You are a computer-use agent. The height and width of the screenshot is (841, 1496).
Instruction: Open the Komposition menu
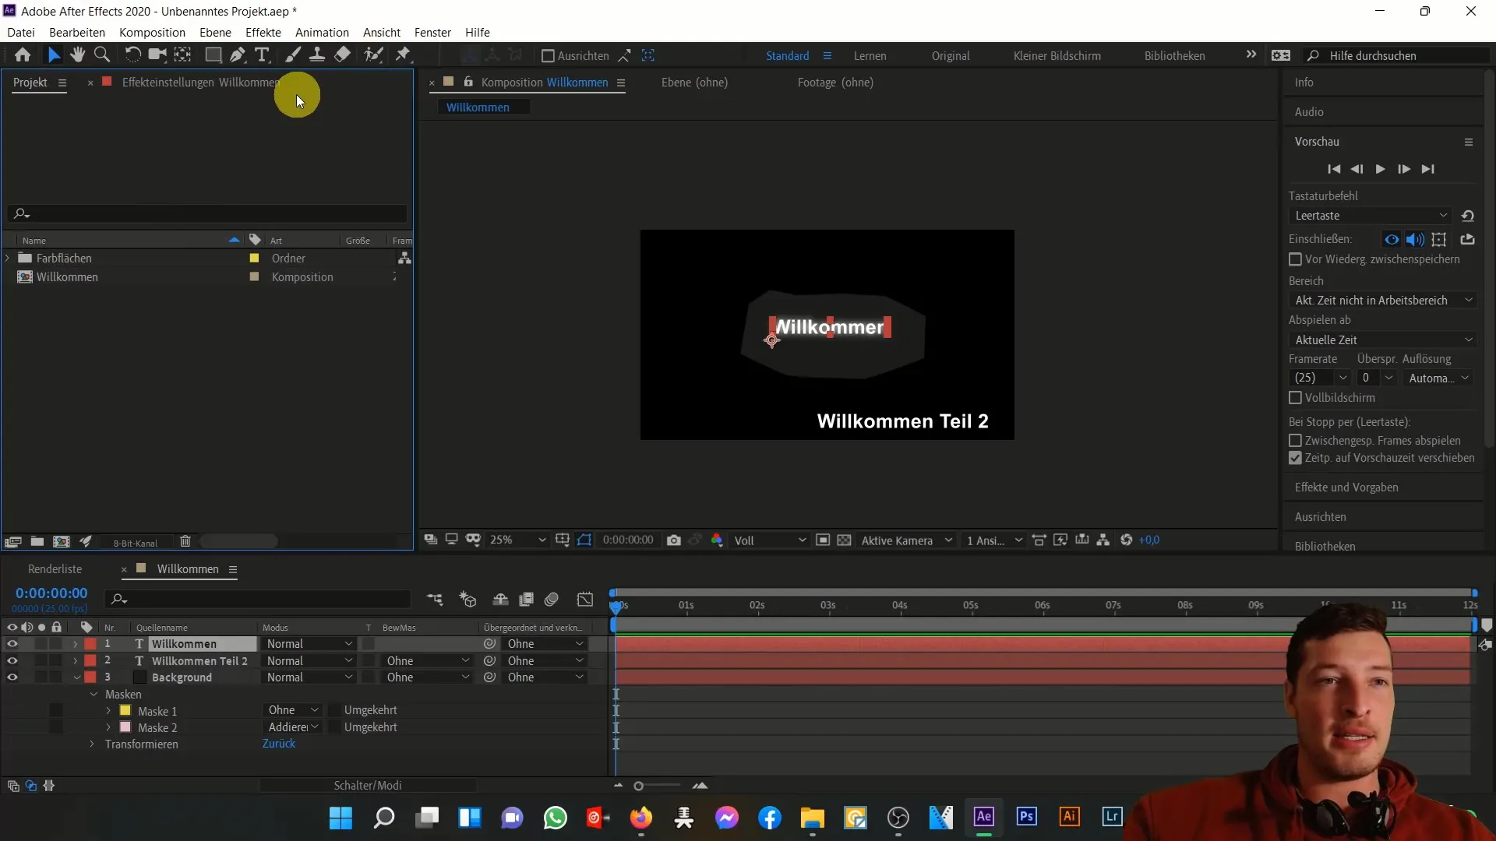point(151,32)
